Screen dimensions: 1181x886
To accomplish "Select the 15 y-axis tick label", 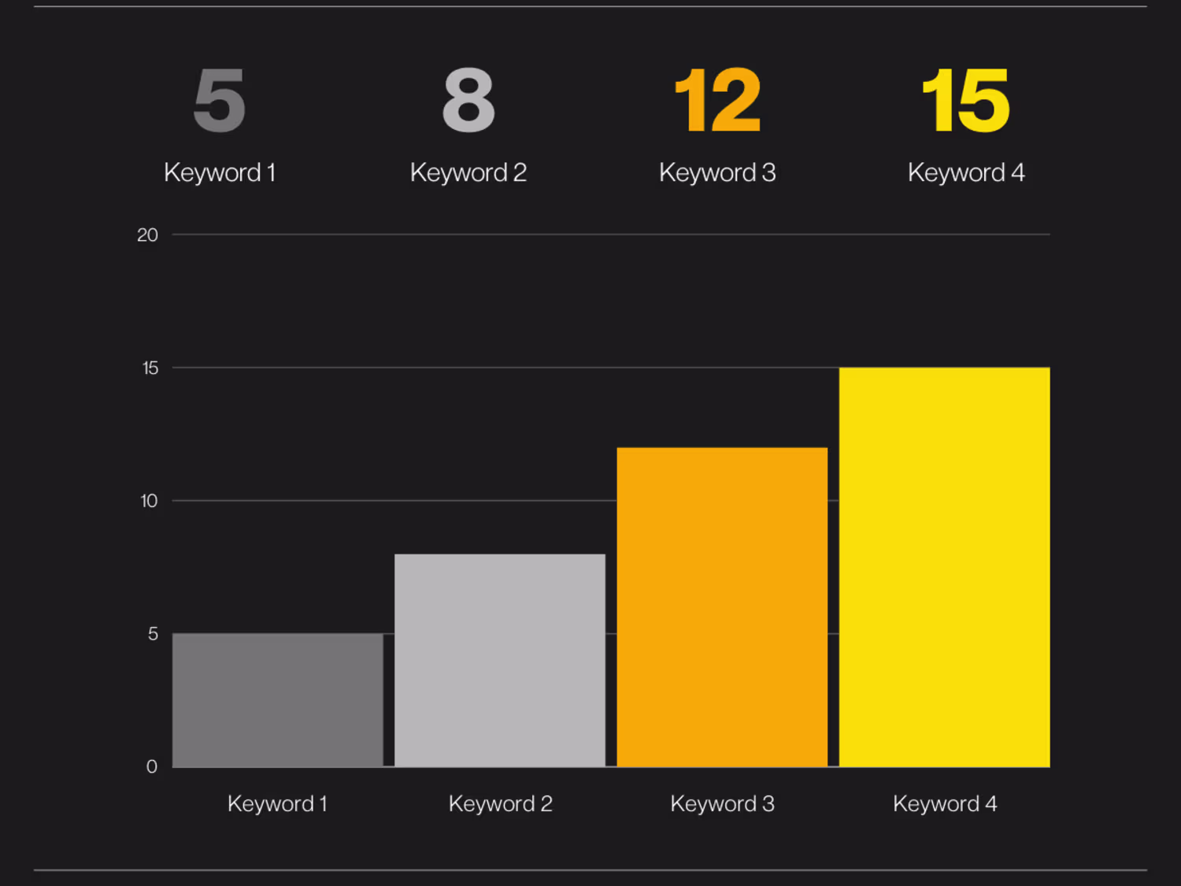I will [150, 368].
